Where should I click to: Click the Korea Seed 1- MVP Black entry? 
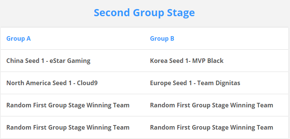pos(187,61)
